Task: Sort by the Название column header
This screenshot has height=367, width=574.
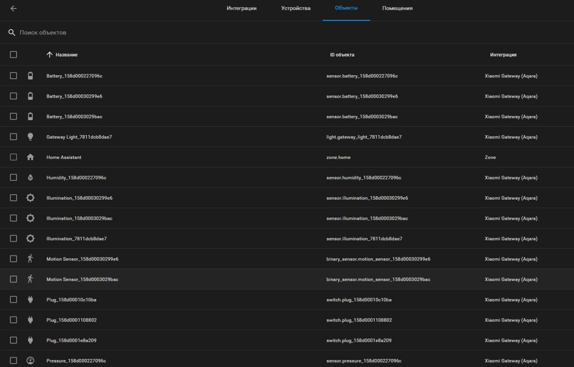Action: point(66,55)
